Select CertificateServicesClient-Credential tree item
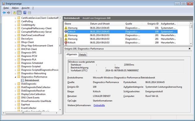 click(40, 18)
